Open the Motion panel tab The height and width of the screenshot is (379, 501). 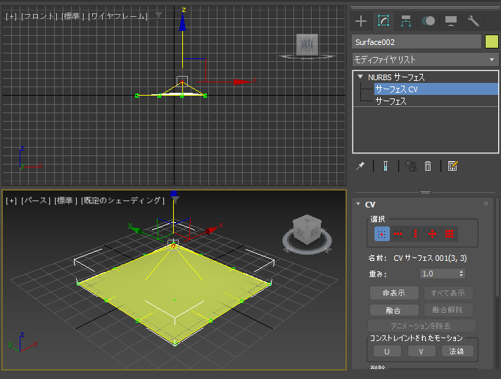point(429,21)
